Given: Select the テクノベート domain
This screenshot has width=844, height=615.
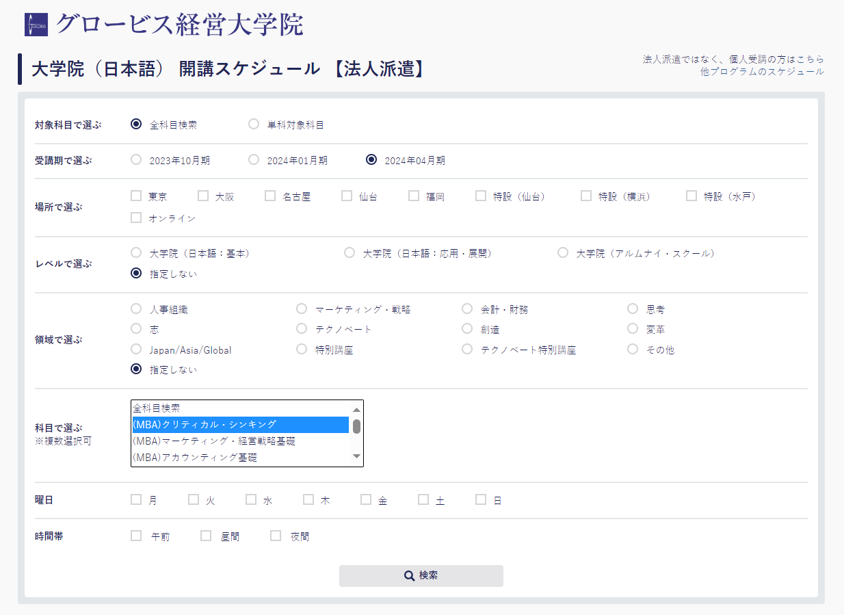Looking at the screenshot, I should pyautogui.click(x=302, y=328).
